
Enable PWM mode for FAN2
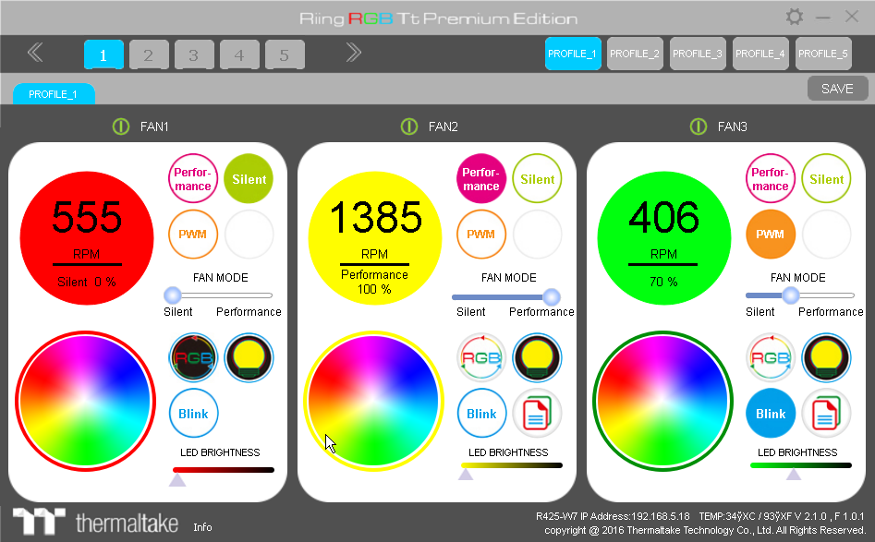(481, 235)
